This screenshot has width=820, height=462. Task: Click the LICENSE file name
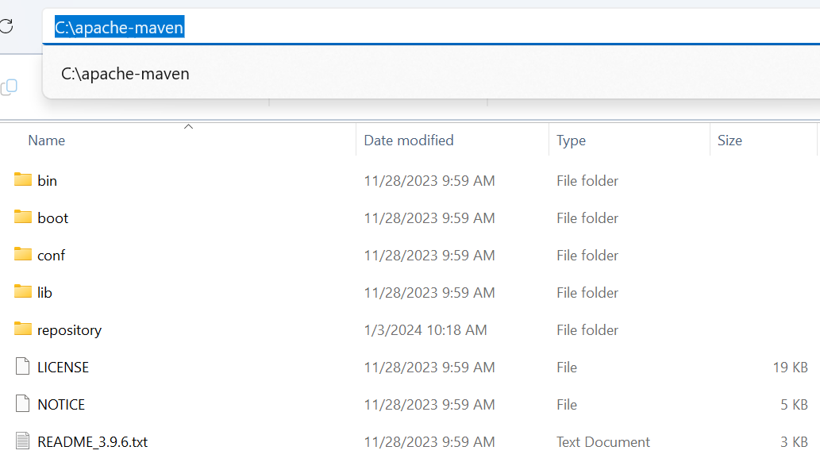pyautogui.click(x=63, y=368)
